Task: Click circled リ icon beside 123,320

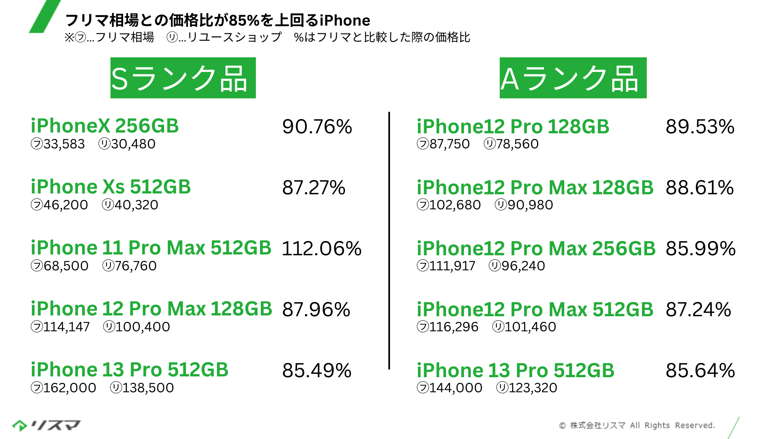Action: pyautogui.click(x=503, y=388)
